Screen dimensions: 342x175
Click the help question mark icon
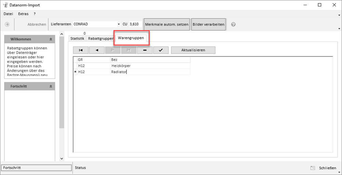[233, 25]
